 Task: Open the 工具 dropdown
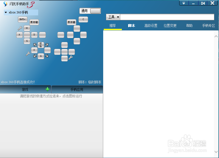pyautogui.click(x=113, y=17)
